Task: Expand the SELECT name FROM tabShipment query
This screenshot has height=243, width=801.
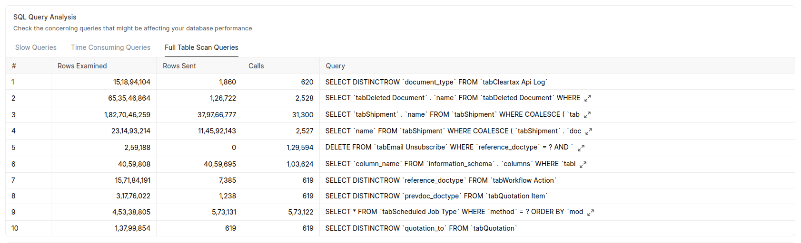Action: coord(589,131)
